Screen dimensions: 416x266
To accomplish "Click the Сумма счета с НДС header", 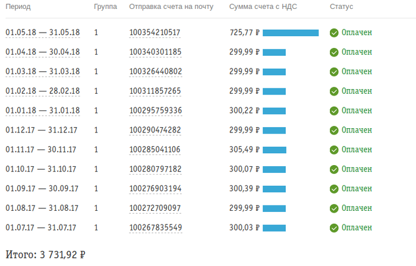I will coord(267,7).
